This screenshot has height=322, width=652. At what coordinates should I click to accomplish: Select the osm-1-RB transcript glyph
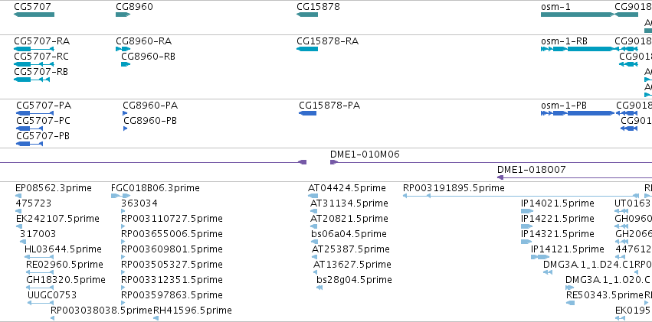click(x=578, y=49)
